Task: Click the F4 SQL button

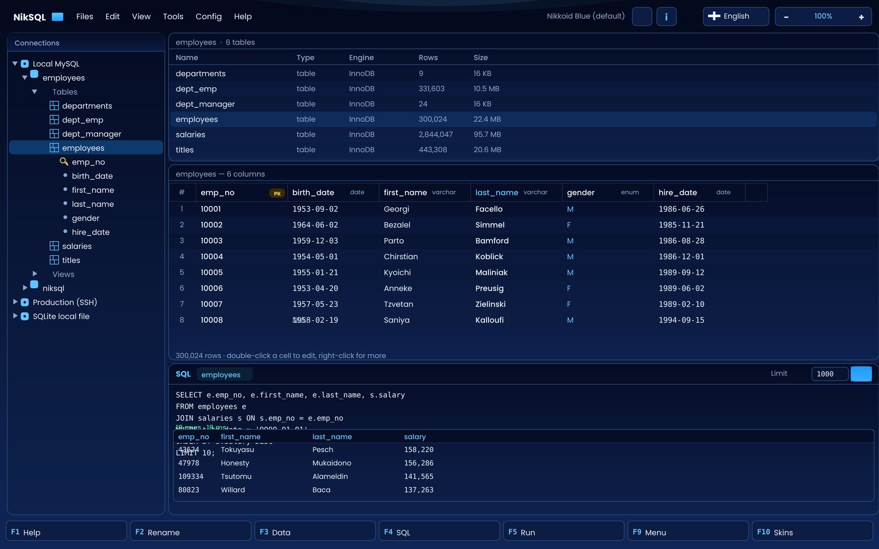Action: point(439,531)
